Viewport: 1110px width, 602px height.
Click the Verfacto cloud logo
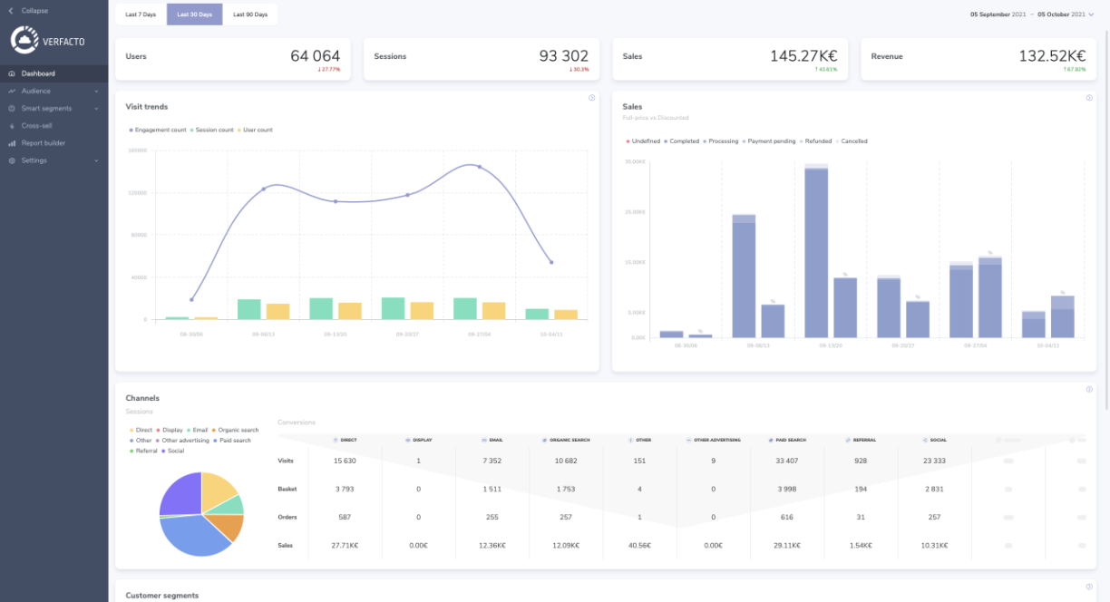click(x=24, y=40)
